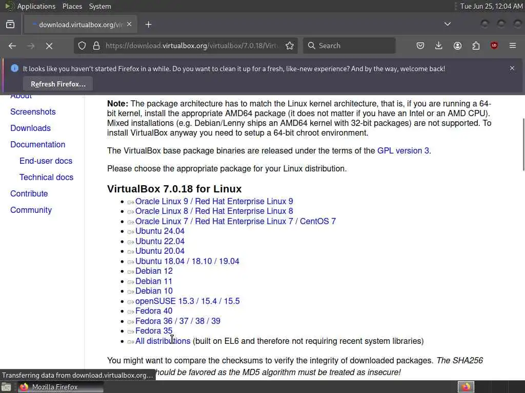525x393 pixels.
Task: Dismiss the Refresh Firefox notification bar
Action: coord(512,68)
